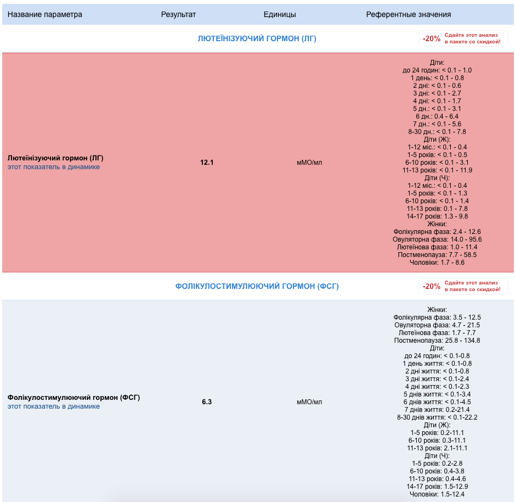
Task: Open ЛЮТЕЇНІЗУЮЧИЙ ГОРМОН (ЛГ) section heading link
Action: [257, 38]
